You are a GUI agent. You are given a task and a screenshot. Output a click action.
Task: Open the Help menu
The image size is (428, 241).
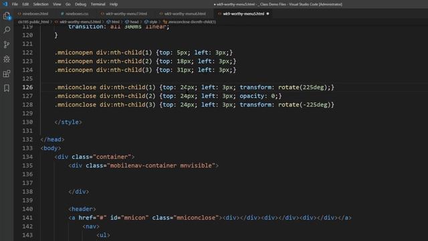click(114, 4)
